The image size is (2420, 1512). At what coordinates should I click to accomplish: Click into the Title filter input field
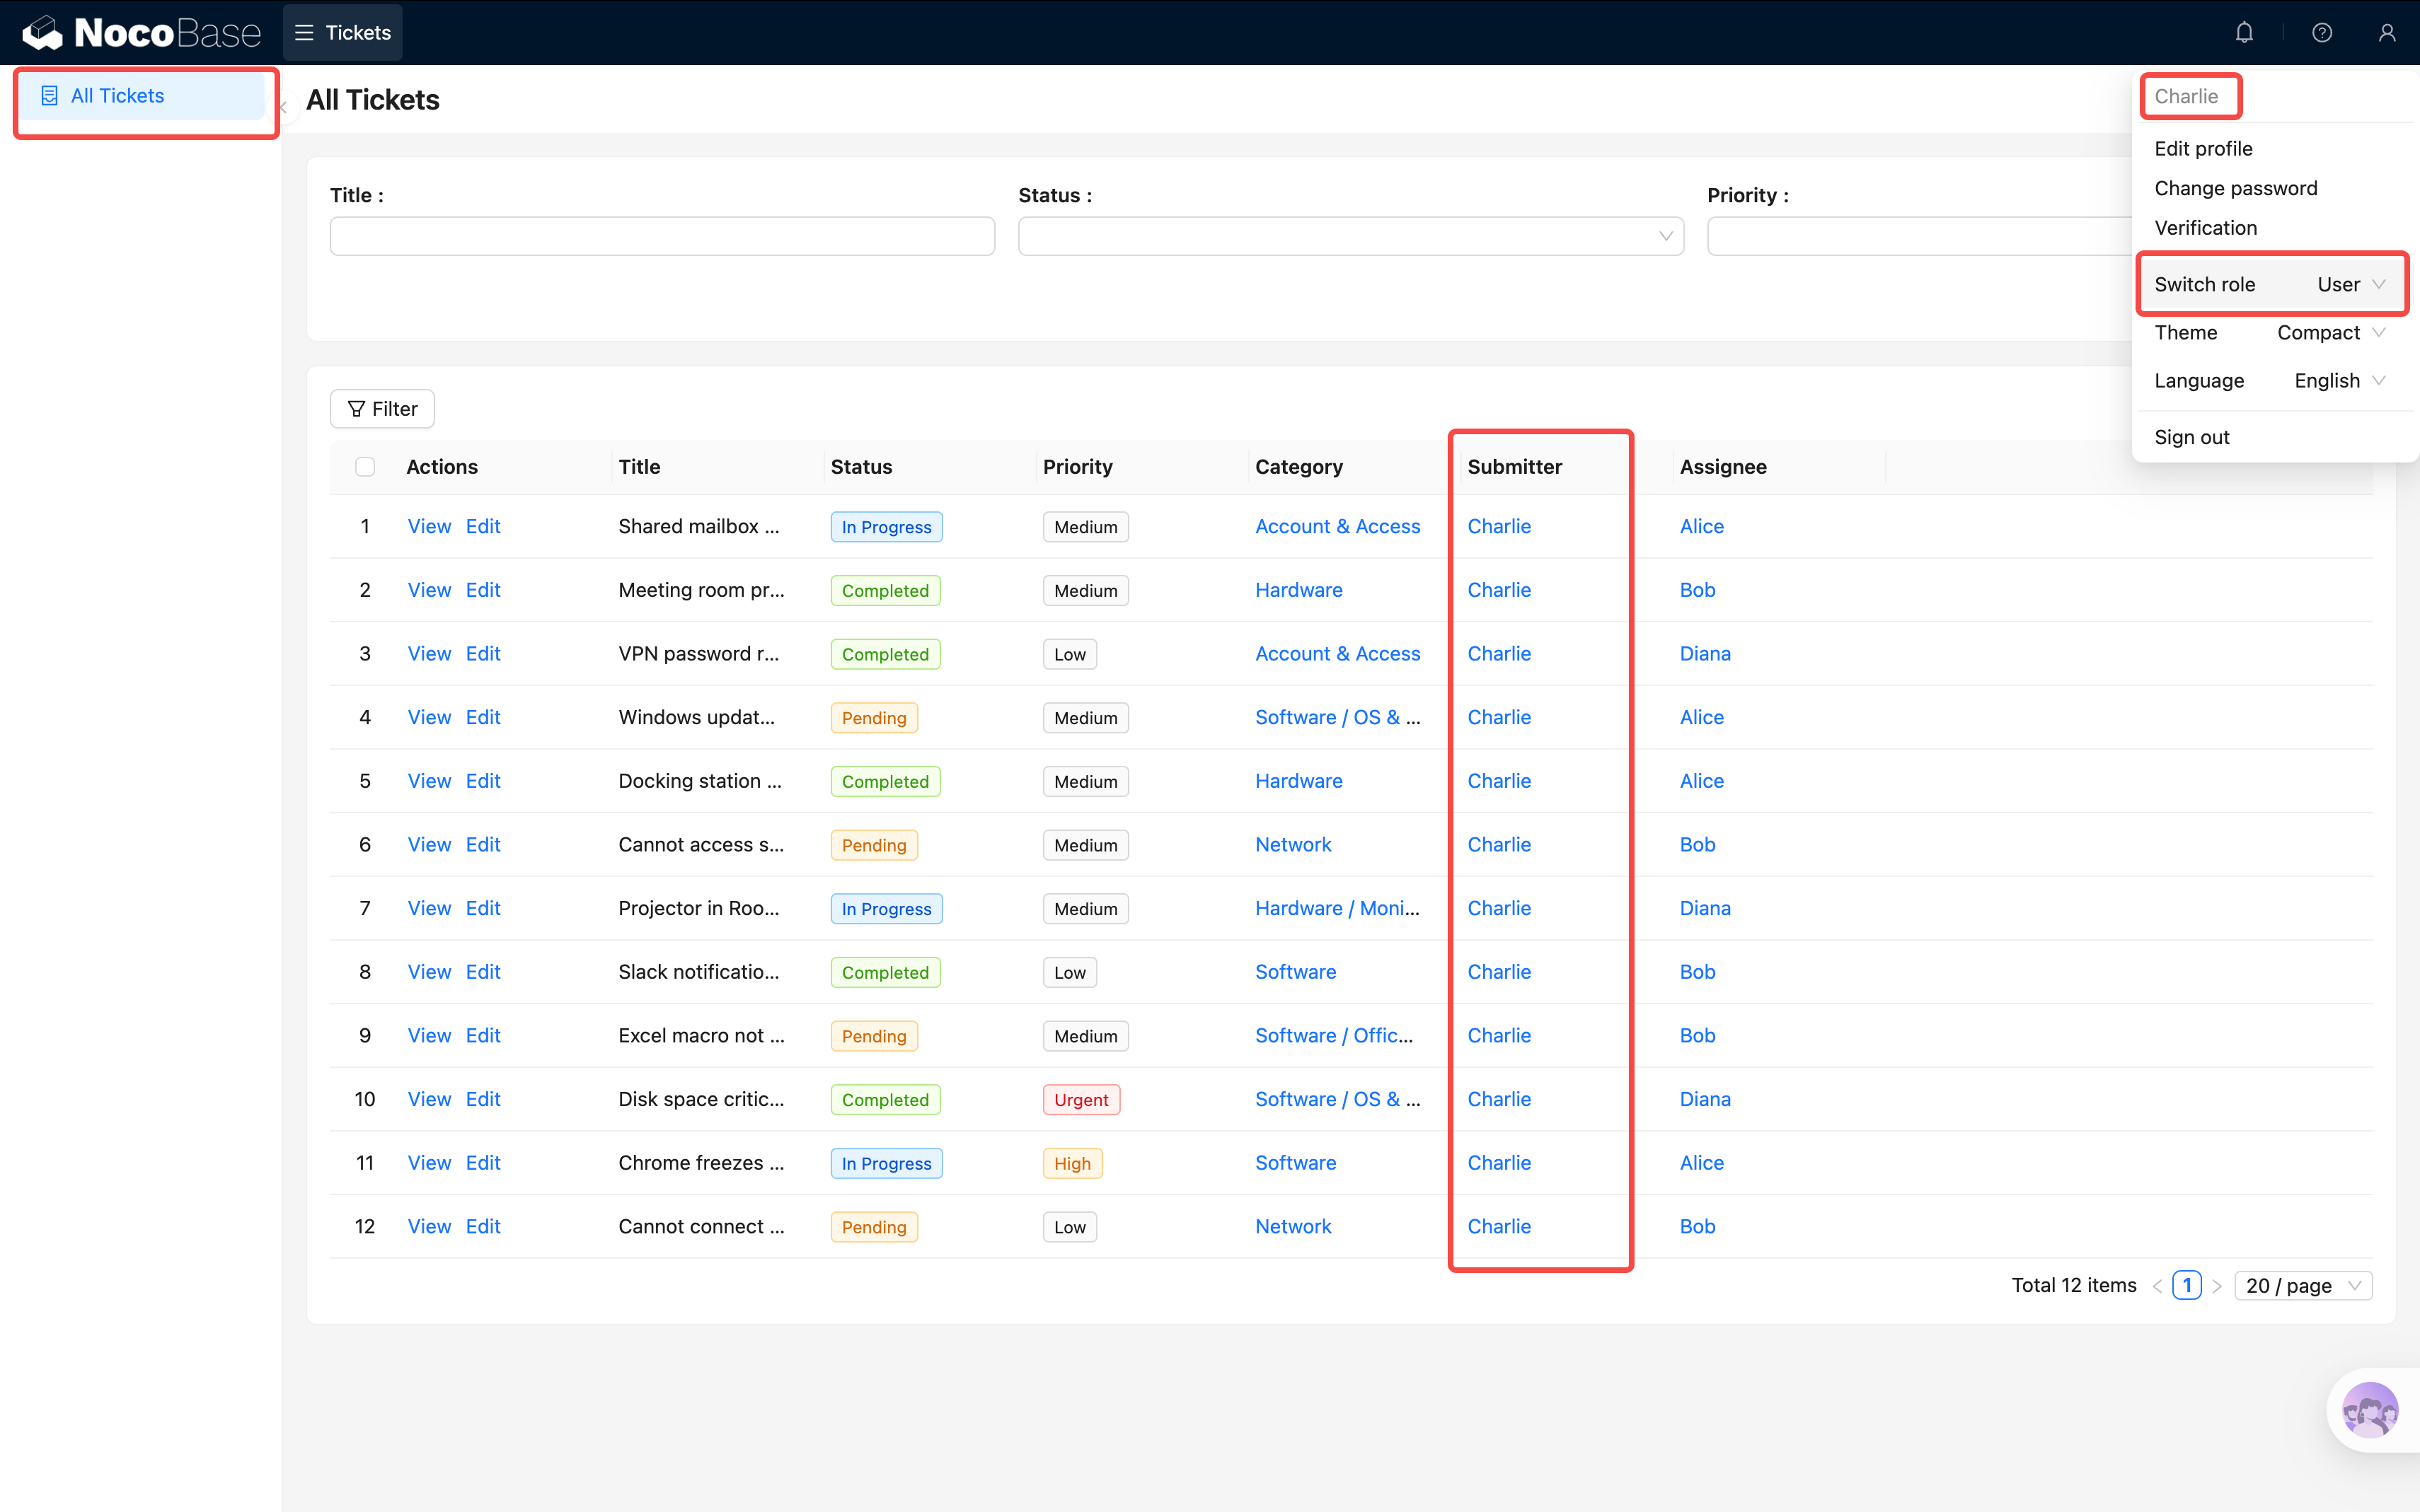coord(662,237)
